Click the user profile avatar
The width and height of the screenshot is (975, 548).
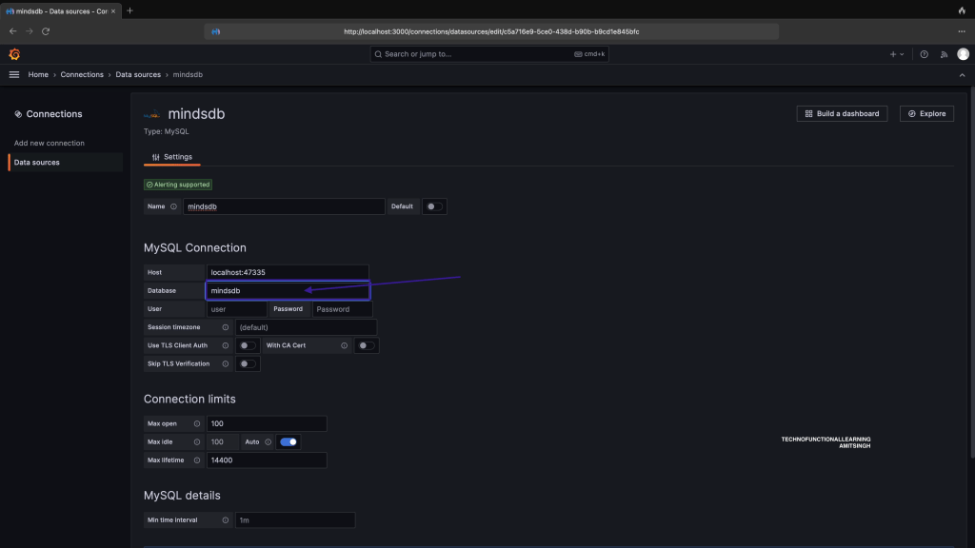point(963,54)
